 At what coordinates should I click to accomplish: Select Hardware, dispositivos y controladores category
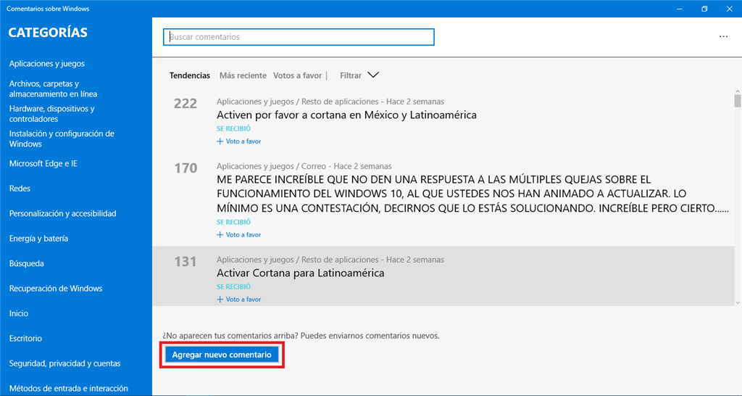click(x=51, y=114)
